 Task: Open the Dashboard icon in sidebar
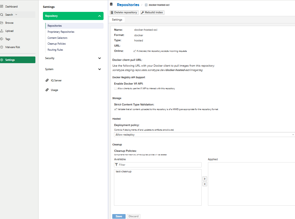click(2, 7)
